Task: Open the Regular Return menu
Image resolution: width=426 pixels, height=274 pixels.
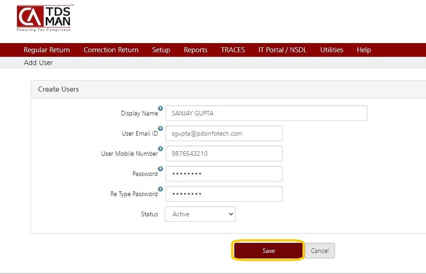Action: tap(47, 50)
